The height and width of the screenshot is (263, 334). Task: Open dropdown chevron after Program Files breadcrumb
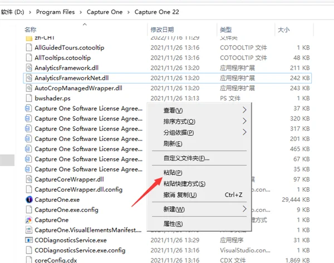coord(81,12)
